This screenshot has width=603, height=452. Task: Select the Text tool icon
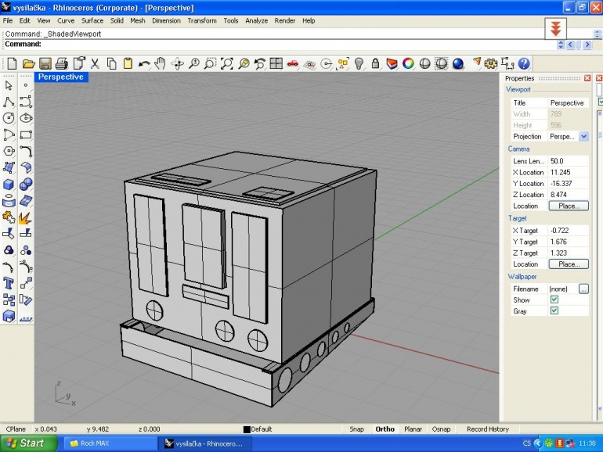coord(9,283)
